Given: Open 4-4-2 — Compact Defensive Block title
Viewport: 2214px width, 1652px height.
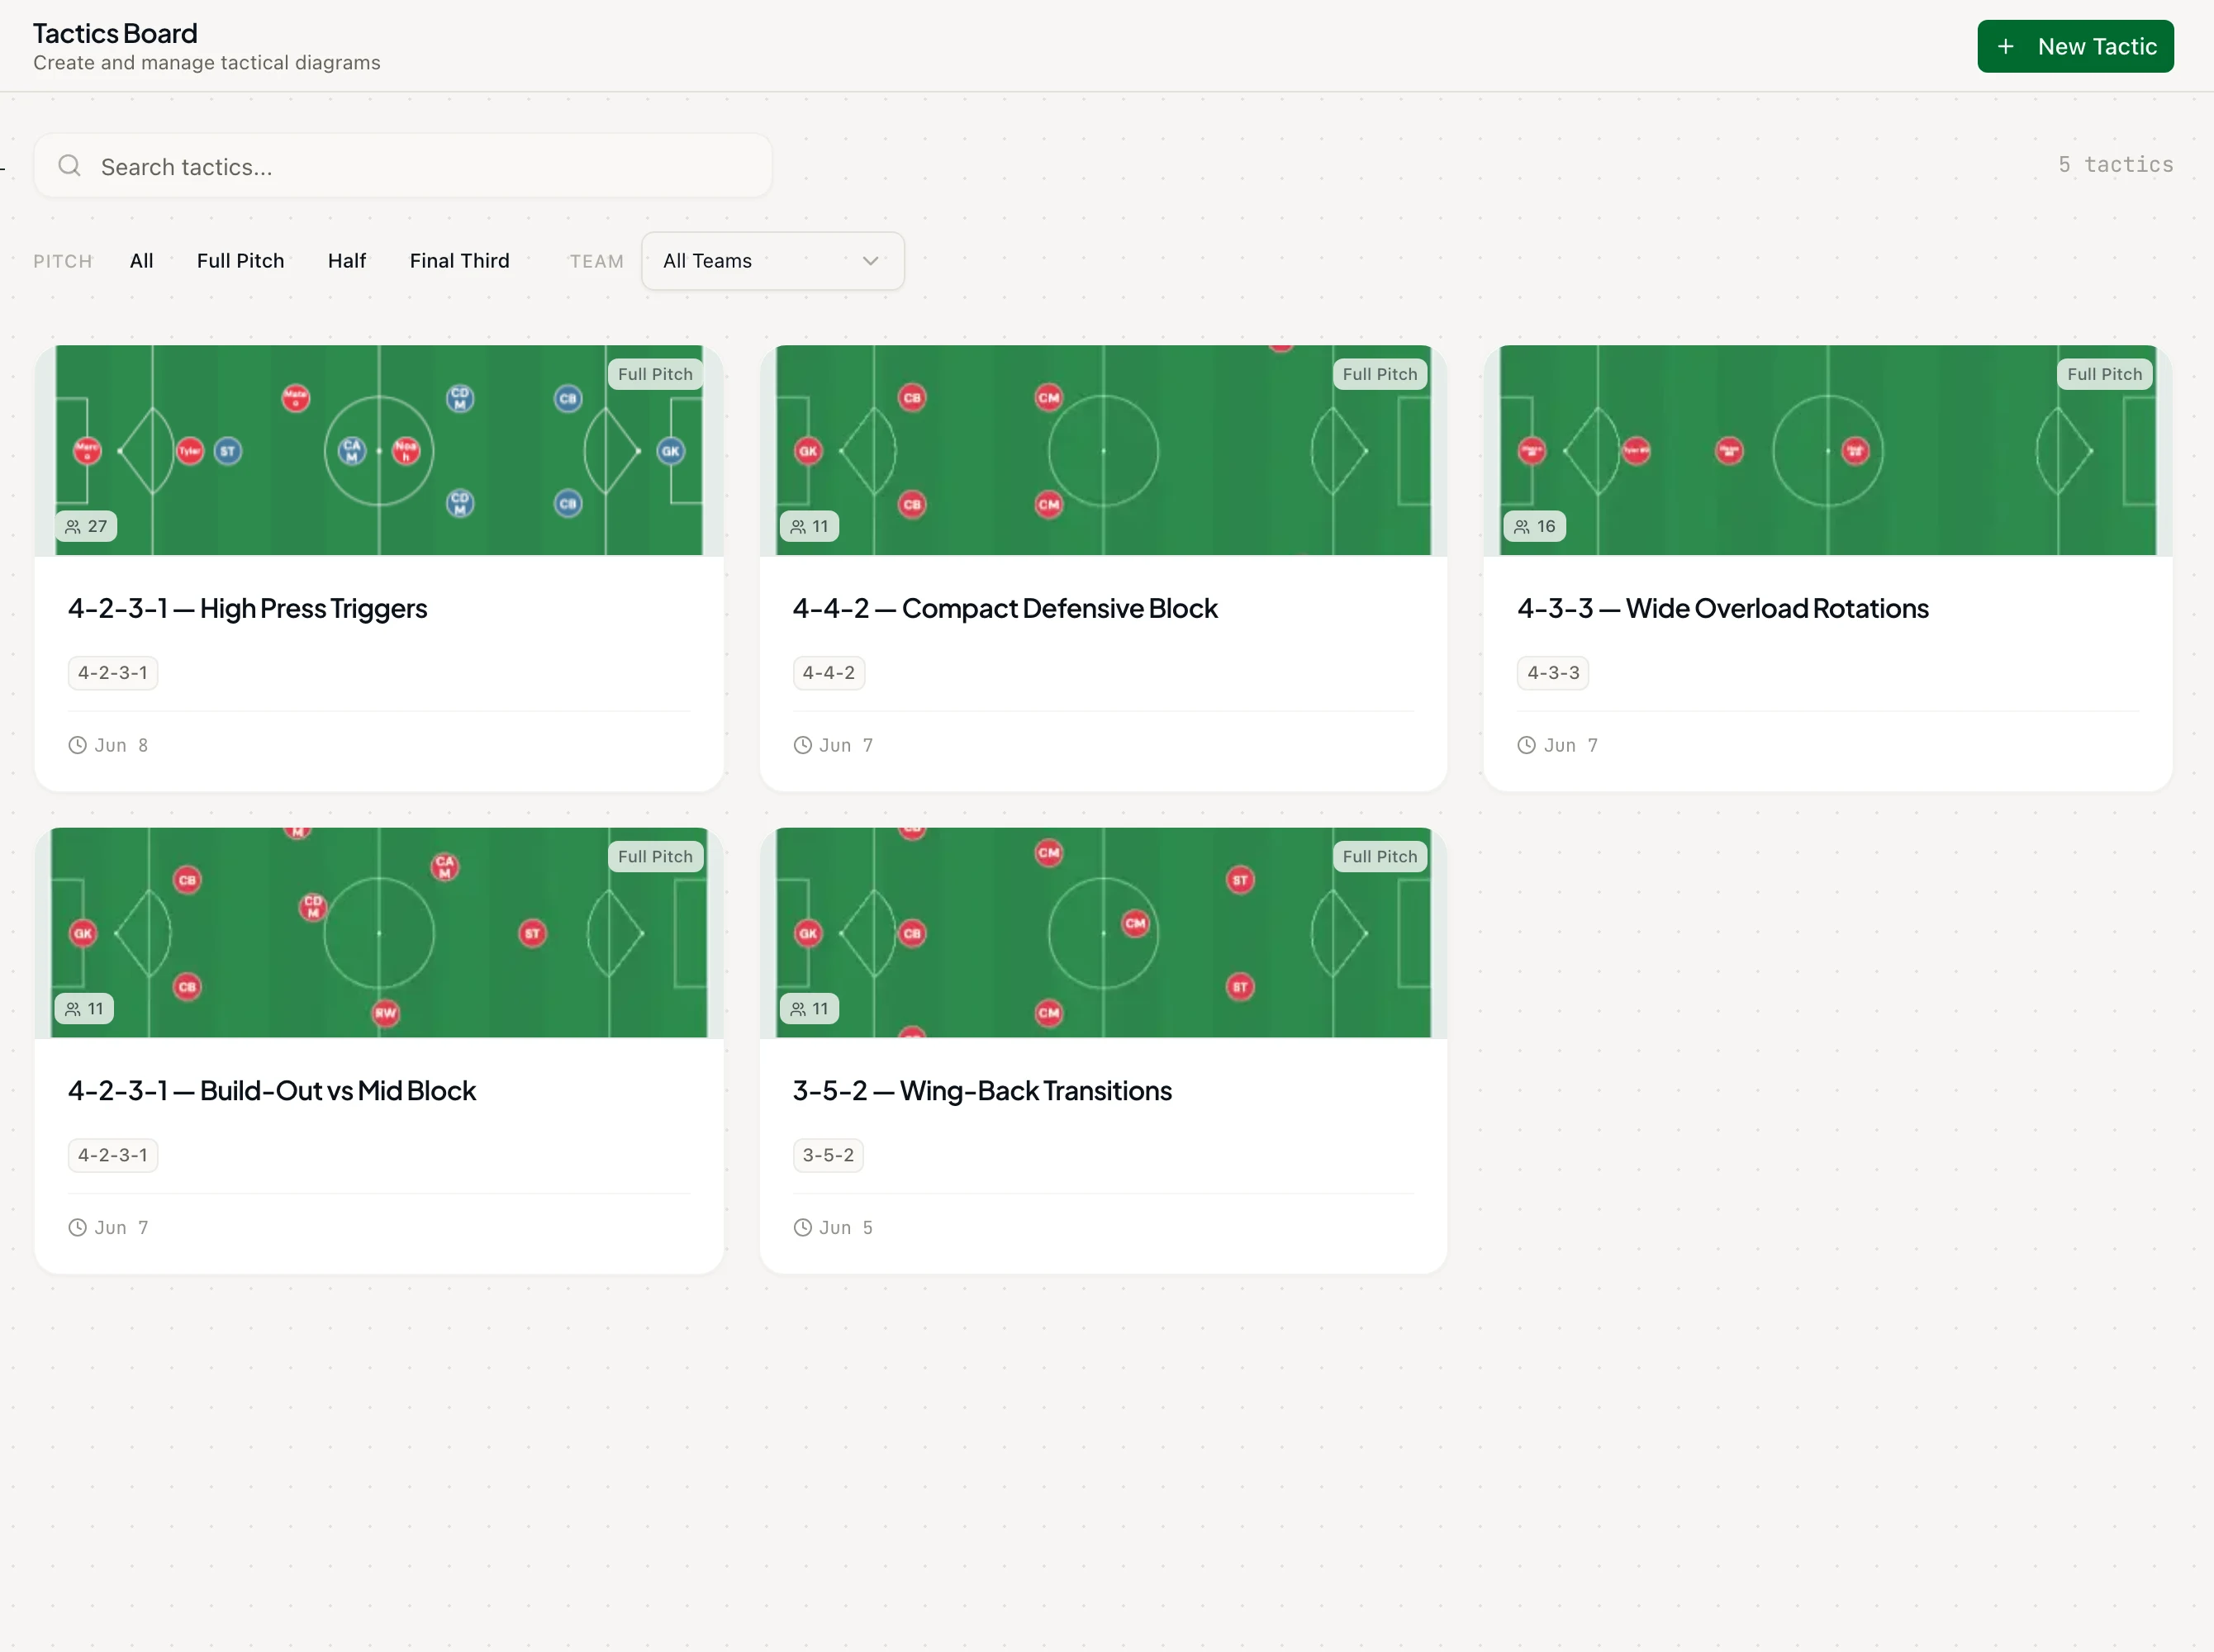Looking at the screenshot, I should click(x=1005, y=608).
